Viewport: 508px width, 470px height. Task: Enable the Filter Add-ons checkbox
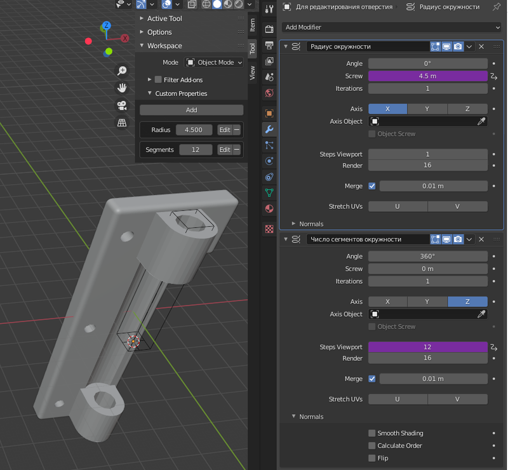tap(158, 80)
